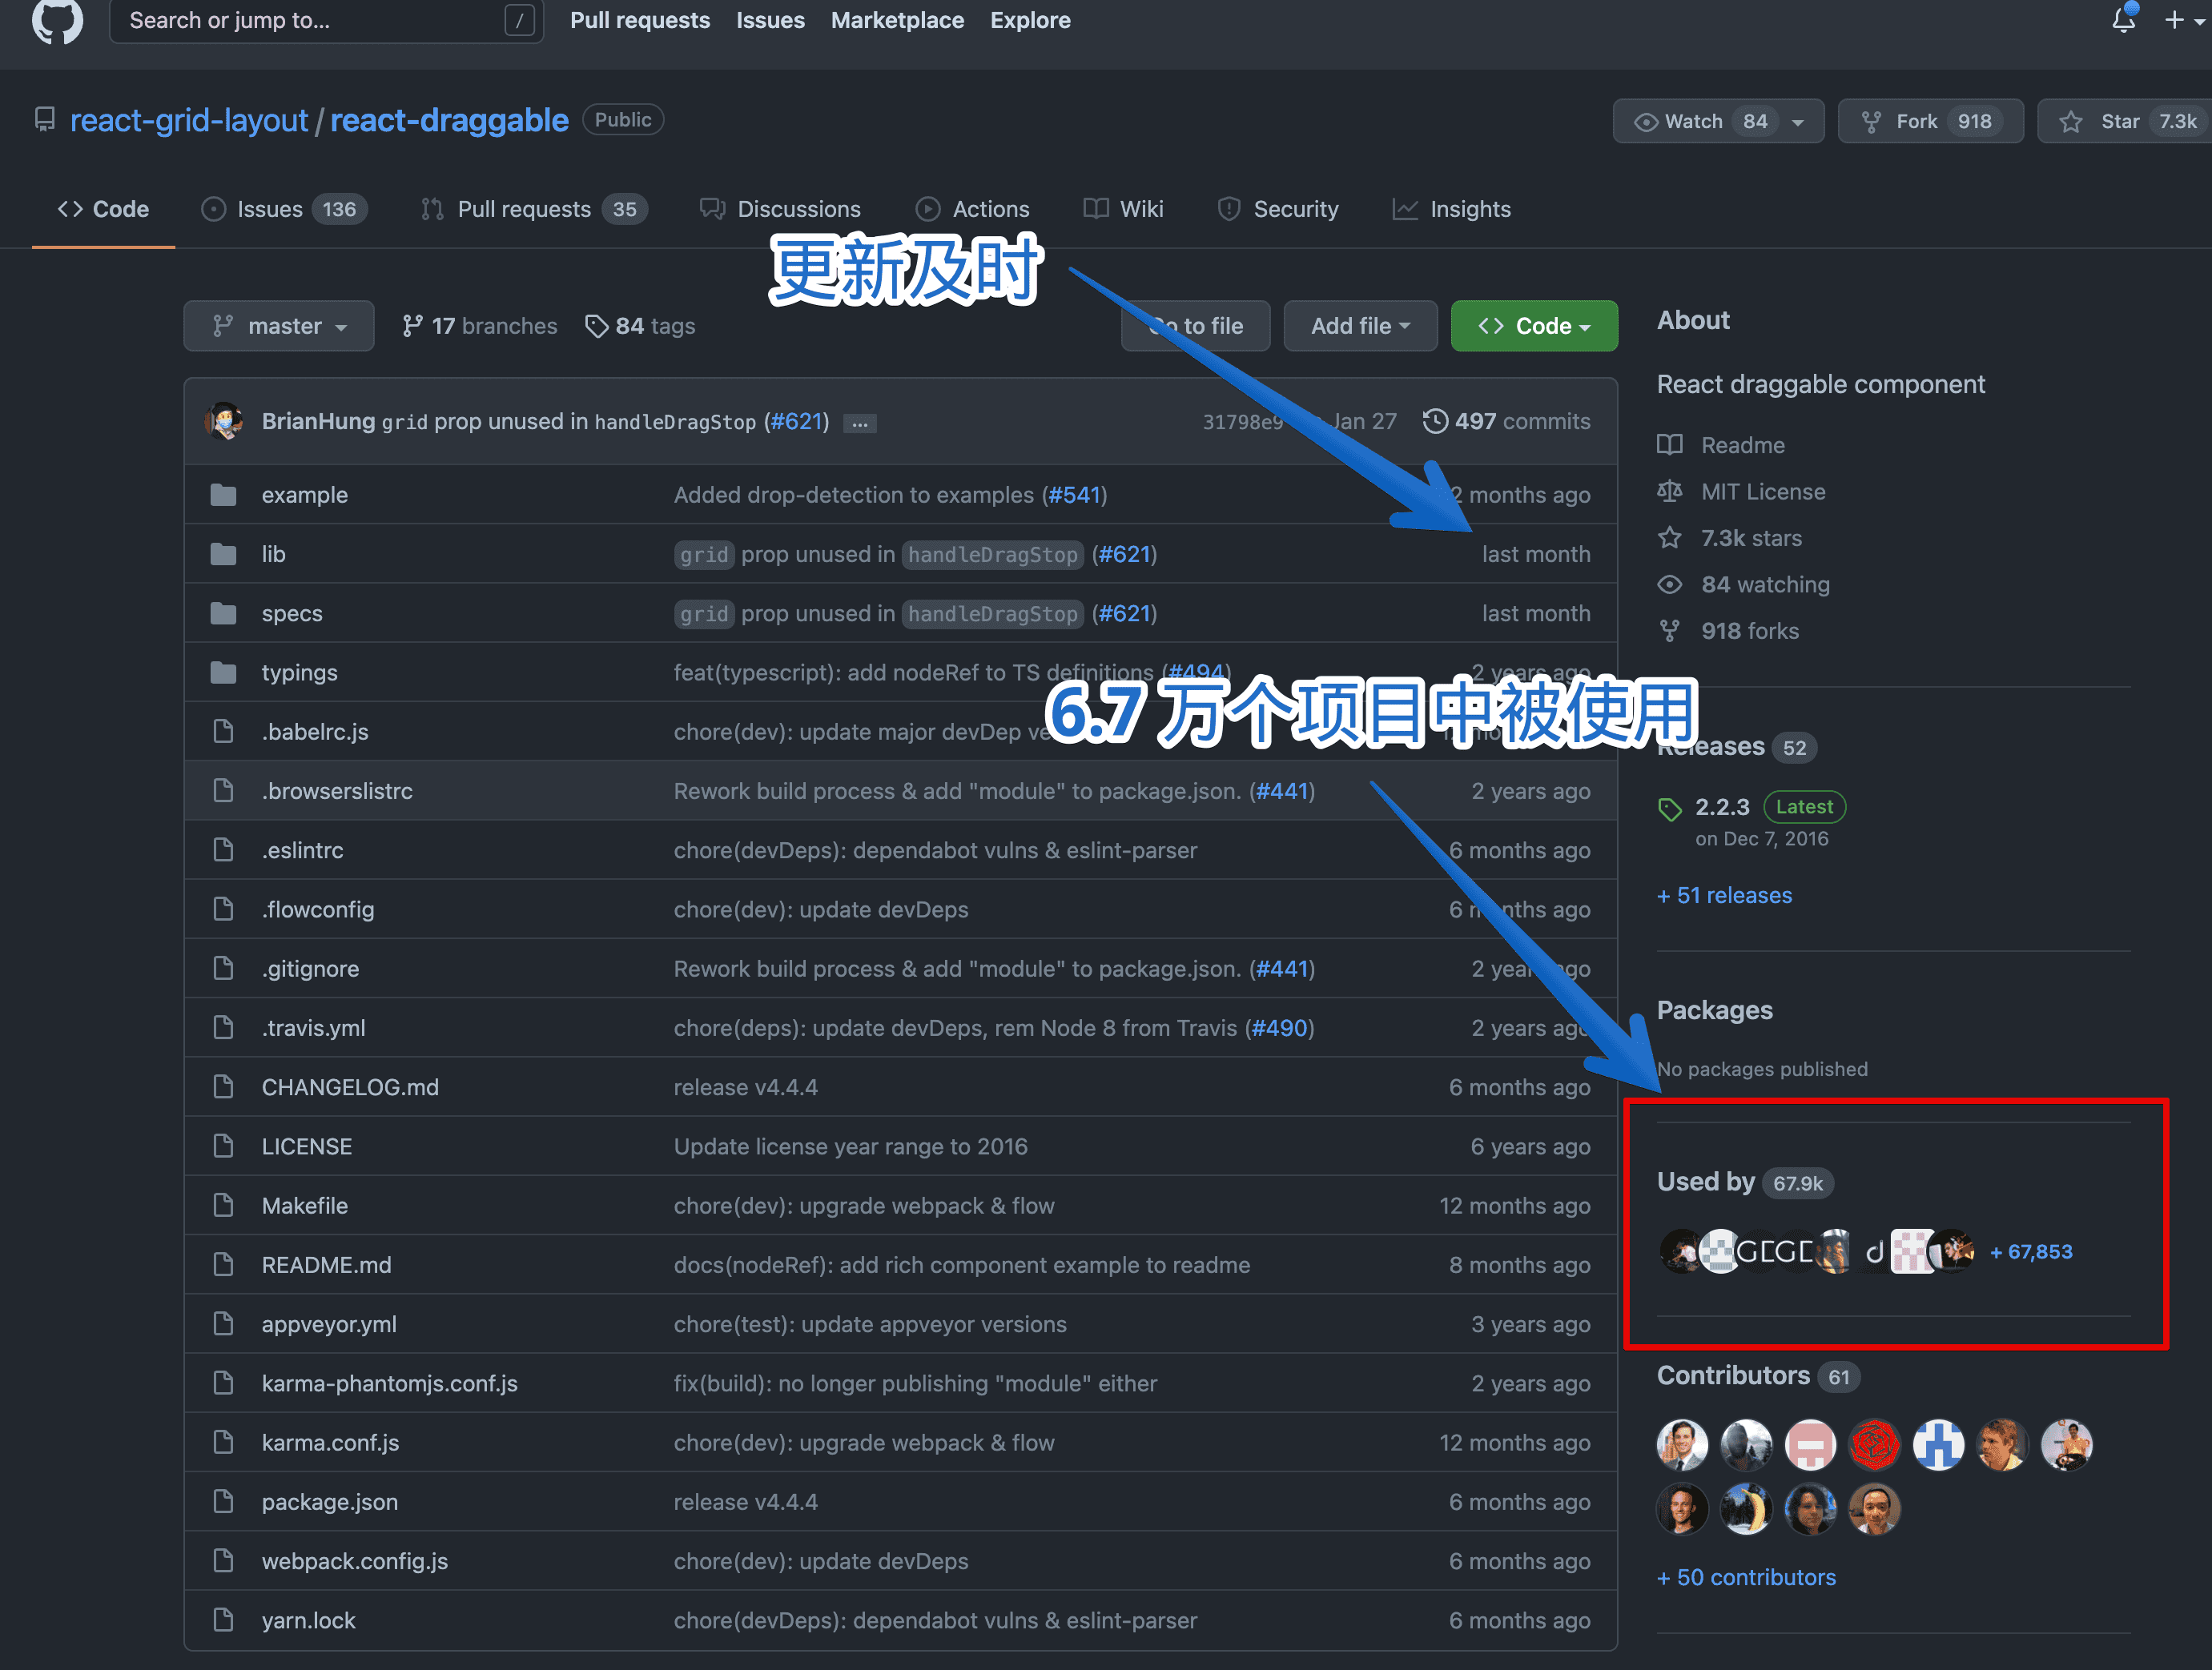
Task: Open the notifications bell
Action: coord(2123,19)
